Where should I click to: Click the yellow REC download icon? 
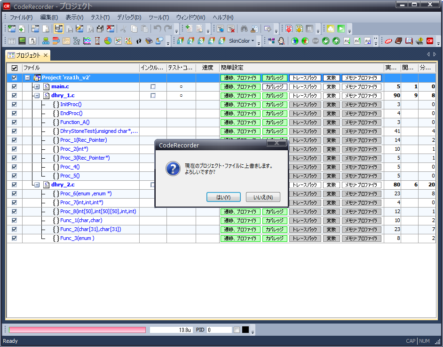tap(299, 29)
